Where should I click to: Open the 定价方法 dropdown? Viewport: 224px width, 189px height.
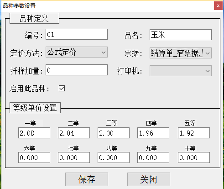tap(77, 52)
